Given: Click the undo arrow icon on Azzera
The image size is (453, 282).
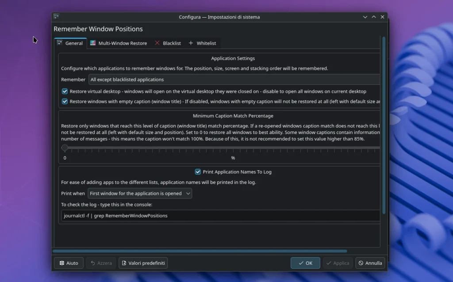Looking at the screenshot, I should [x=92, y=263].
